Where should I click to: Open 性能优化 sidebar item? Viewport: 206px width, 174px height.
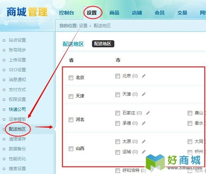[17, 159]
